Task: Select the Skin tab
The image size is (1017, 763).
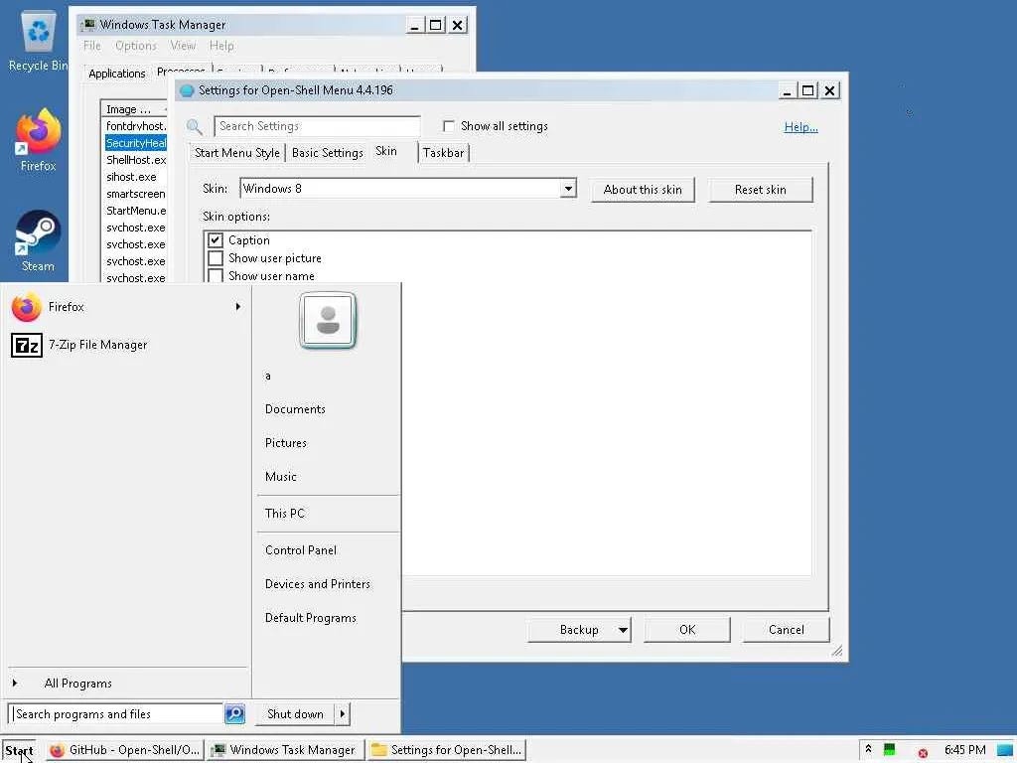Action: (x=386, y=151)
